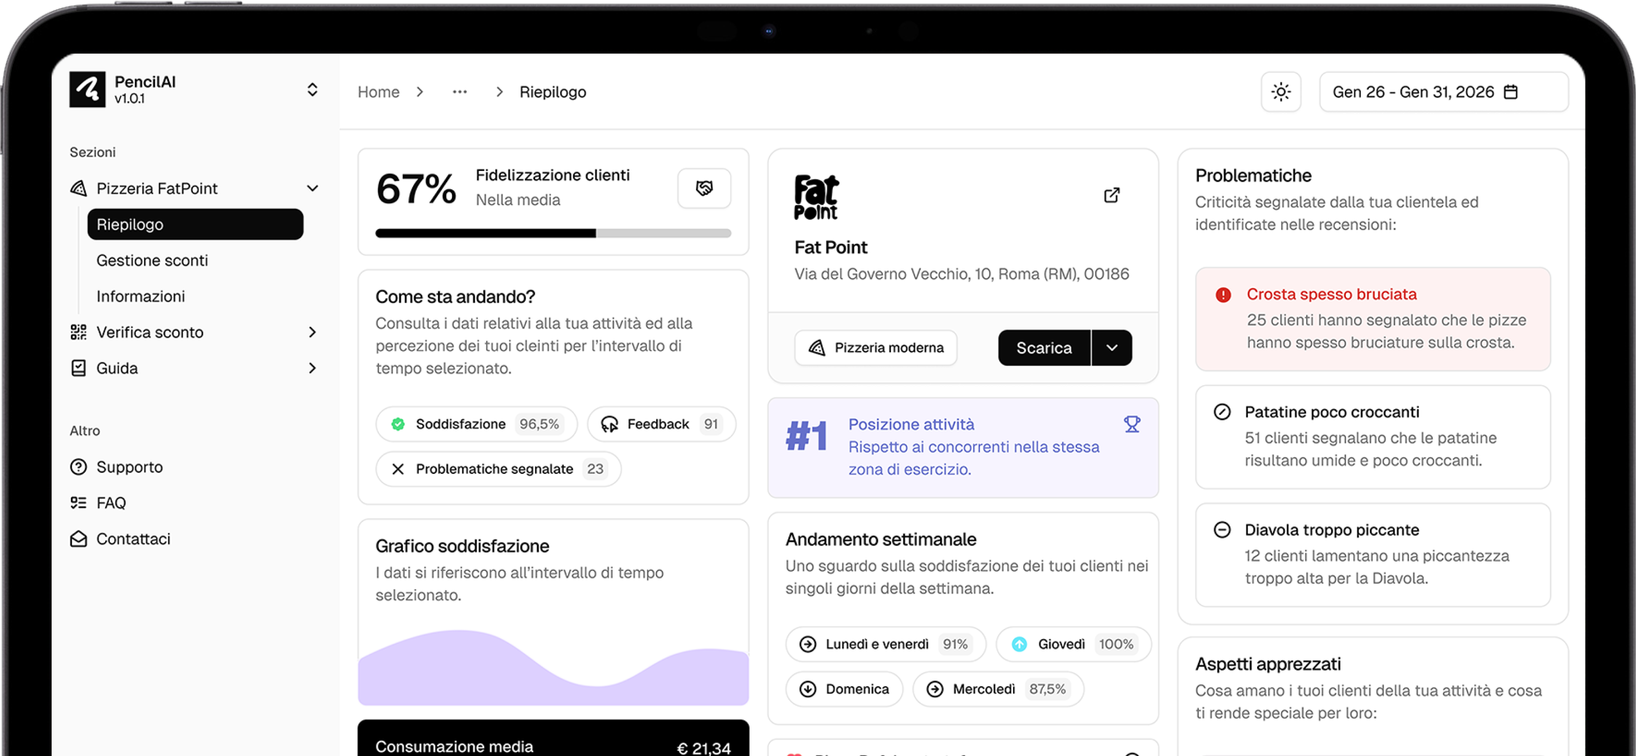Click the Fat Point logo thumbnail

tap(816, 197)
